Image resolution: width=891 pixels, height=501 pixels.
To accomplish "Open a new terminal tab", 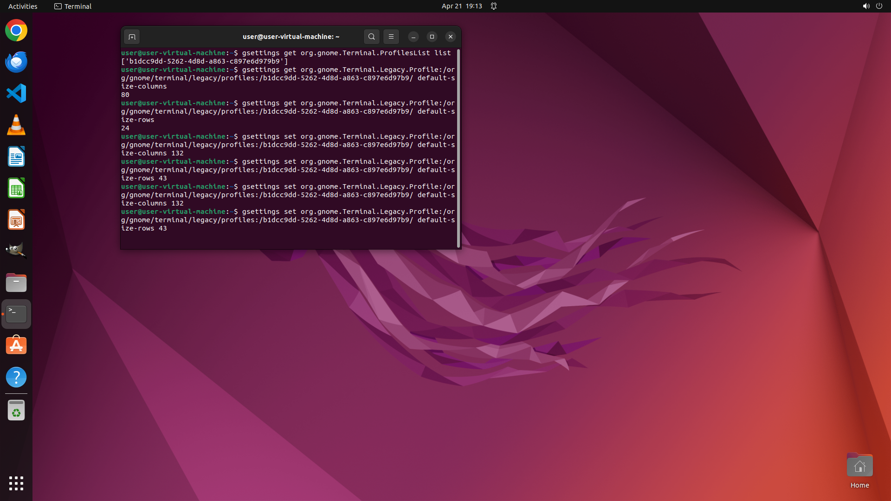I will (132, 37).
